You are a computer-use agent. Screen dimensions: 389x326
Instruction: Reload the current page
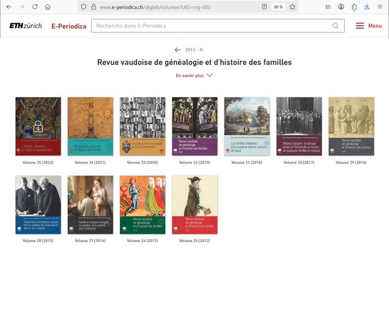click(35, 7)
